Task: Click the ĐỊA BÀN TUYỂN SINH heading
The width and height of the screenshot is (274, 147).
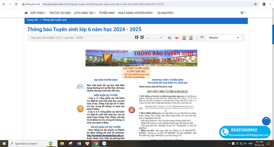Action: (106, 80)
